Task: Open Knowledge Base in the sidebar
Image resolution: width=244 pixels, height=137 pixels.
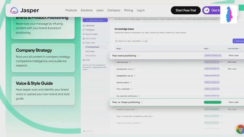Action: click(x=92, y=47)
